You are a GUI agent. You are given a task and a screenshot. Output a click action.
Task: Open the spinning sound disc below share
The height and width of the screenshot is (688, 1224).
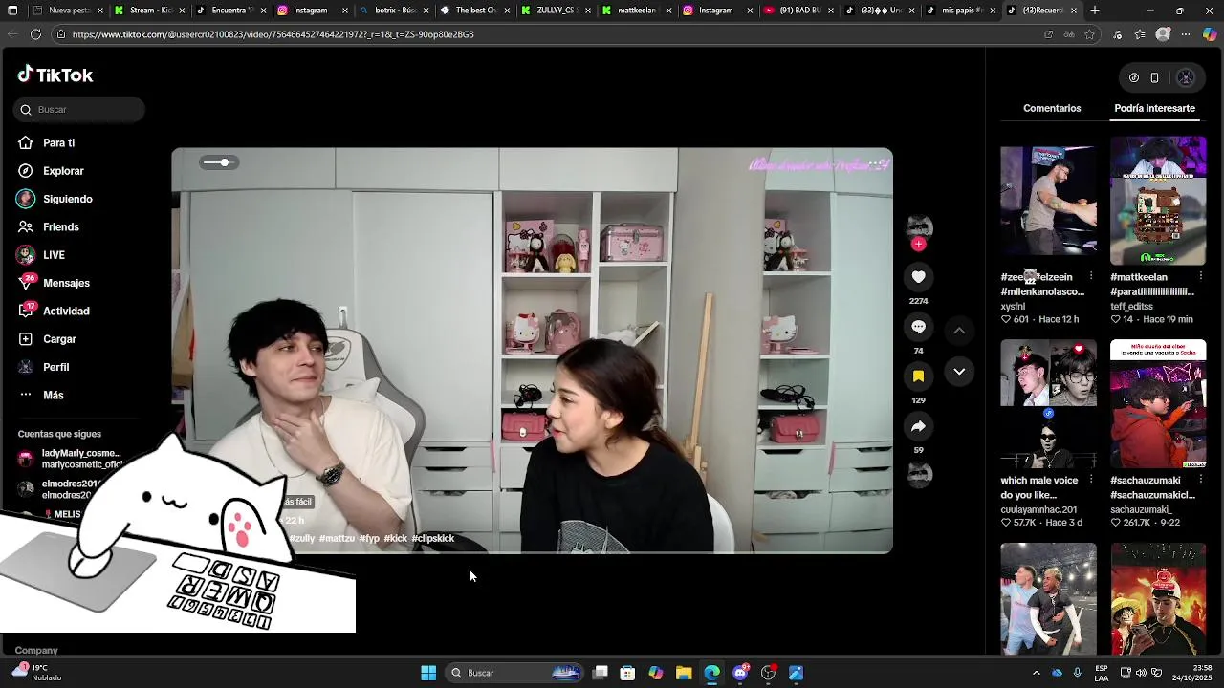click(x=919, y=474)
